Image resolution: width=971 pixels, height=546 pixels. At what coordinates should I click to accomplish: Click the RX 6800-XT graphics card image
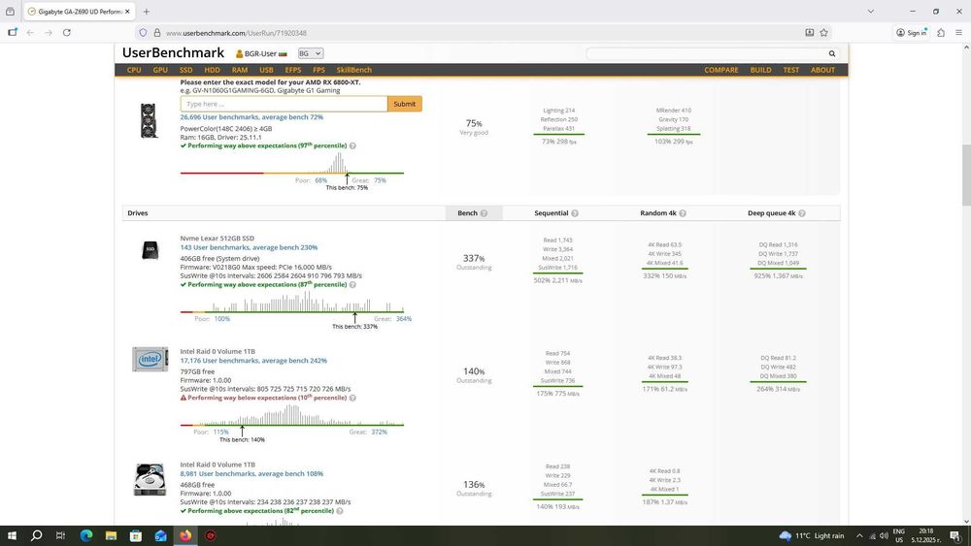149,120
